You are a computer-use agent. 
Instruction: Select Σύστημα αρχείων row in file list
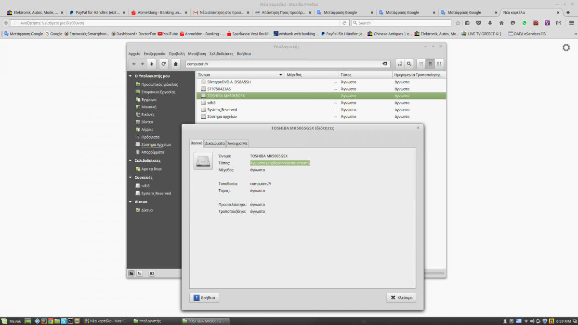tap(321, 117)
